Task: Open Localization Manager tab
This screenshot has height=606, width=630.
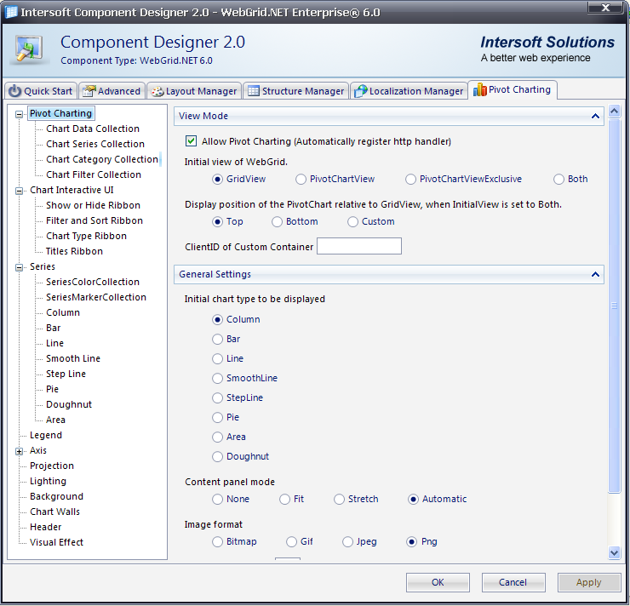Action: (409, 91)
